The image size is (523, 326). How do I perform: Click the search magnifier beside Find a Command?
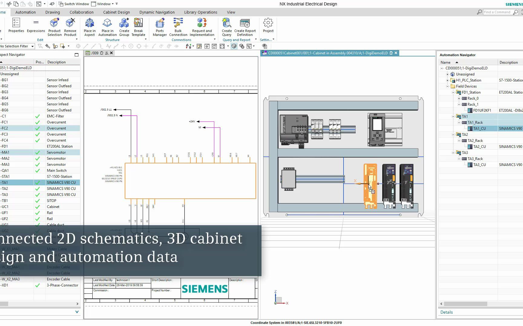[515, 12]
